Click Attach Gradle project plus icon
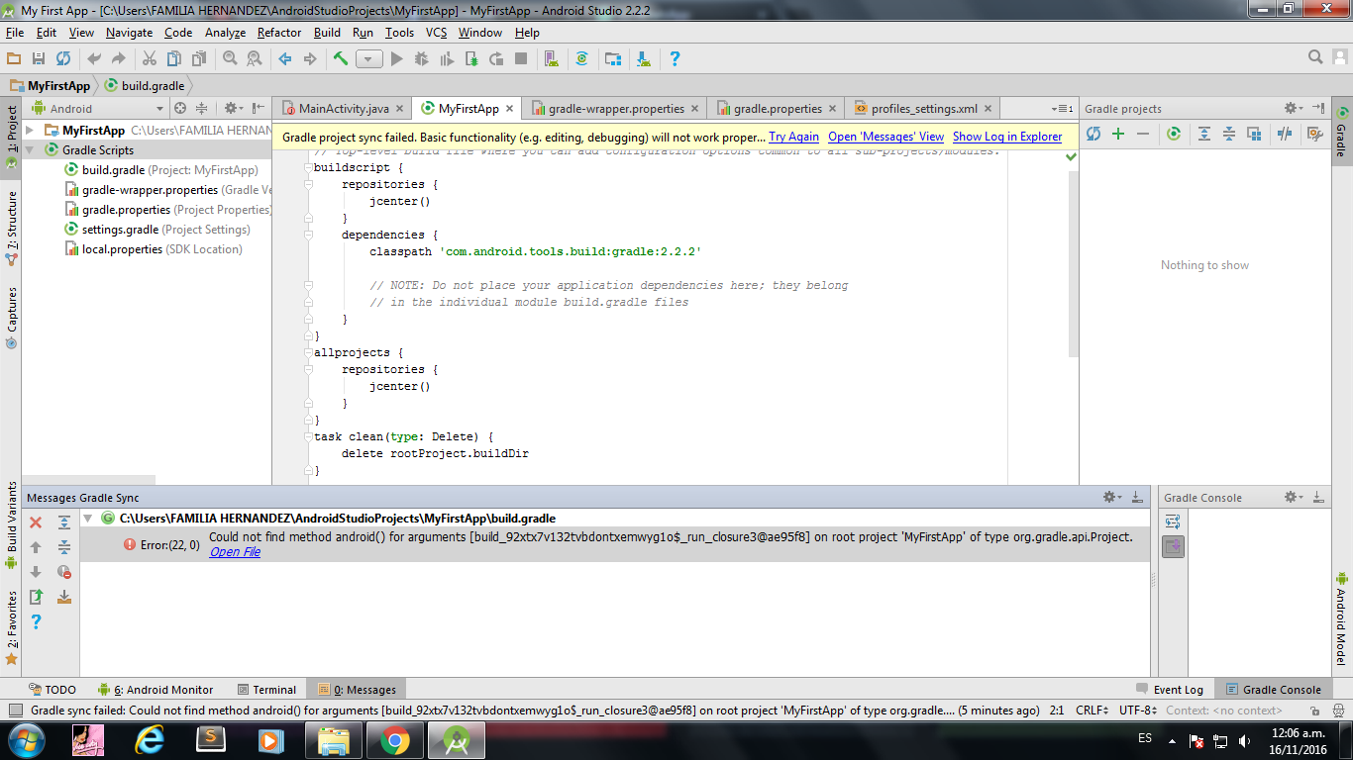The height and width of the screenshot is (760, 1353). [1118, 134]
